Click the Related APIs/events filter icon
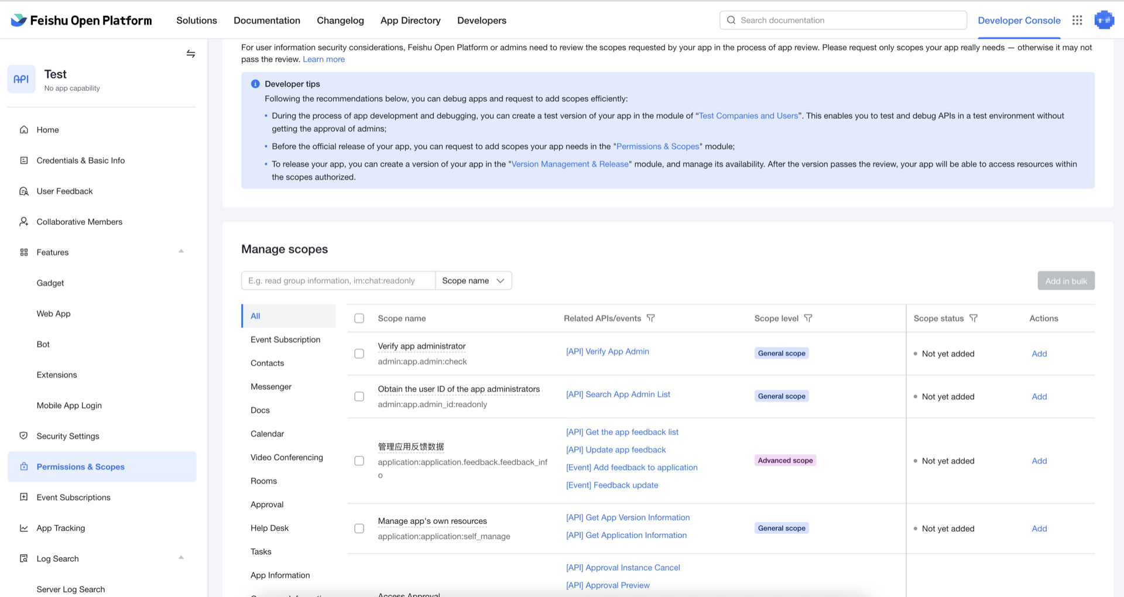 651,318
